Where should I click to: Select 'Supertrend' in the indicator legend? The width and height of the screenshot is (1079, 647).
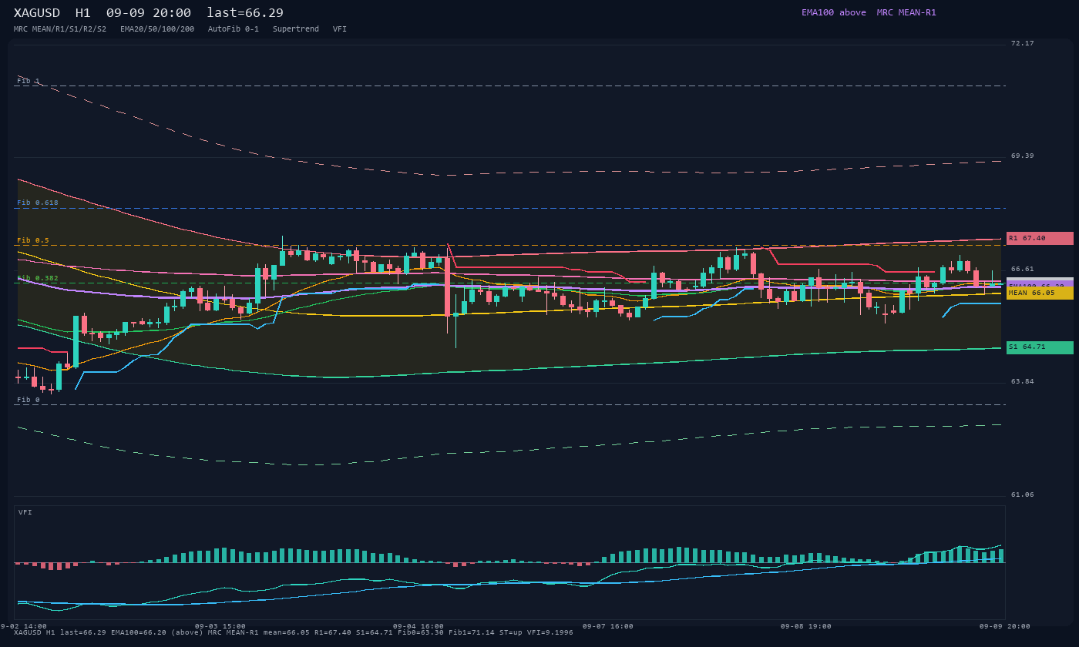pyautogui.click(x=296, y=29)
